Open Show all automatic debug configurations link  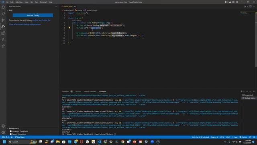[x=25, y=24]
